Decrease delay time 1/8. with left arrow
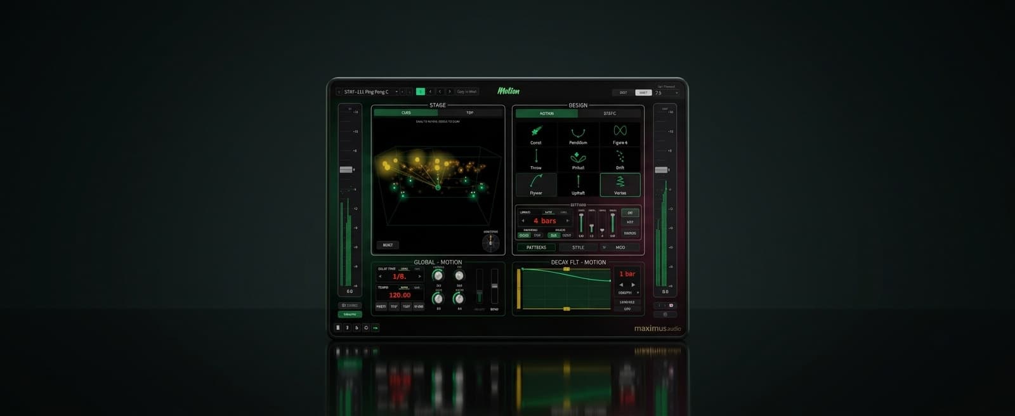This screenshot has width=1015, height=416. [x=380, y=276]
